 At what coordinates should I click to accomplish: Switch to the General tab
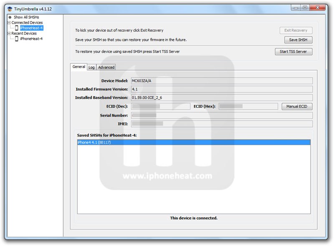(x=78, y=67)
